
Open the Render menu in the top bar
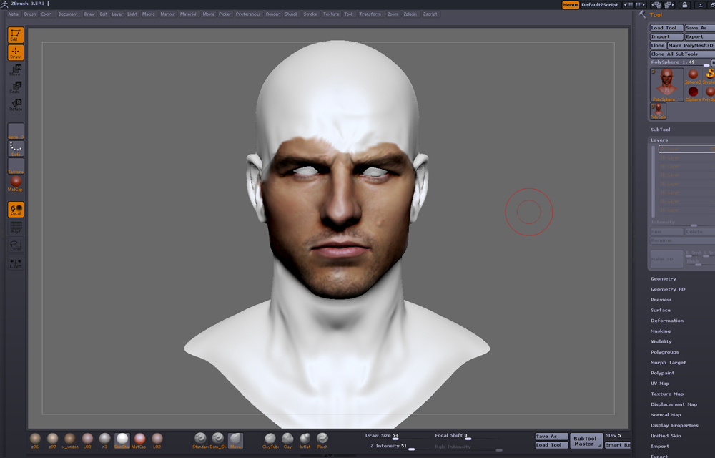272,14
